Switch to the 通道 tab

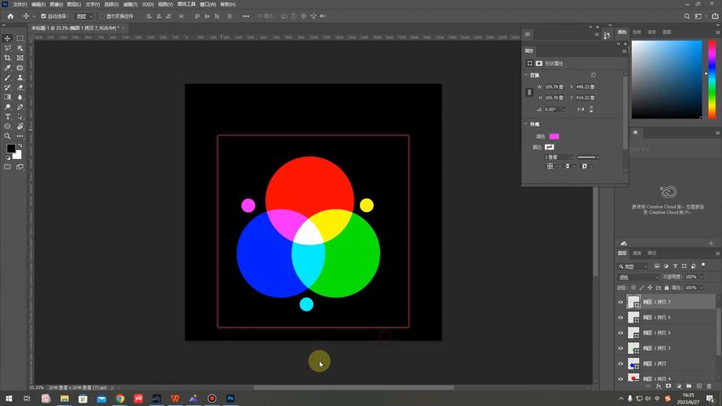pyautogui.click(x=637, y=253)
